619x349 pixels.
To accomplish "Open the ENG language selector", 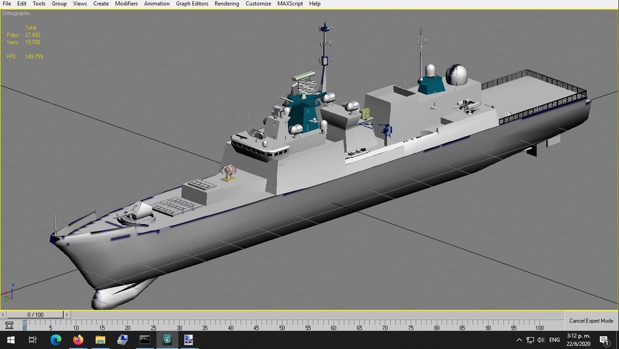I will click(x=554, y=340).
